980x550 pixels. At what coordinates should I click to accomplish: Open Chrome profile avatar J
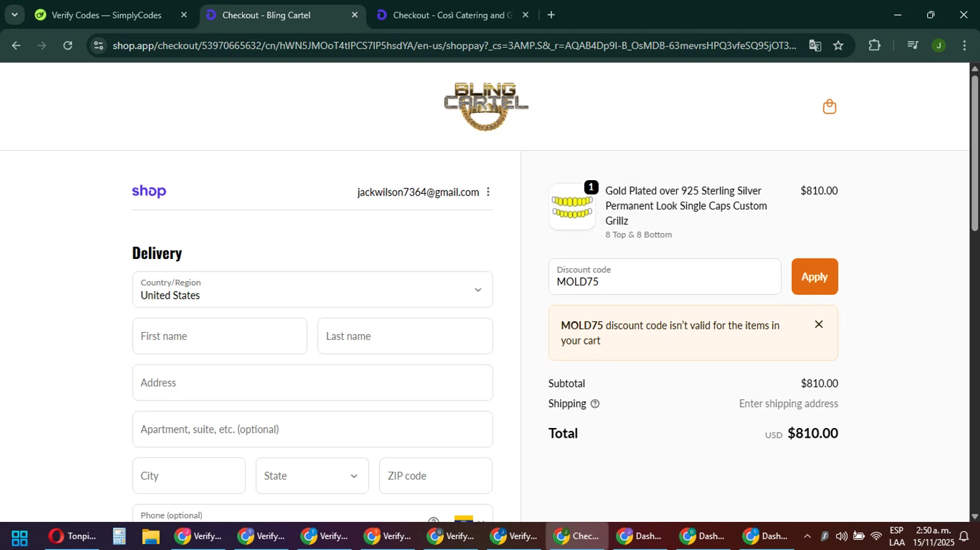tap(939, 46)
